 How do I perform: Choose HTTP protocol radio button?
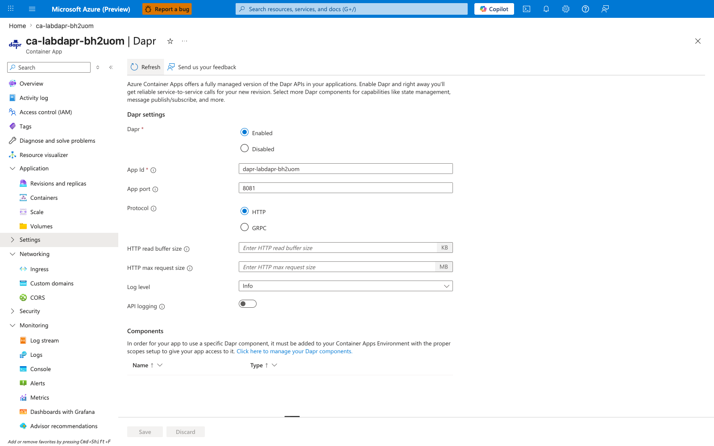coord(245,211)
